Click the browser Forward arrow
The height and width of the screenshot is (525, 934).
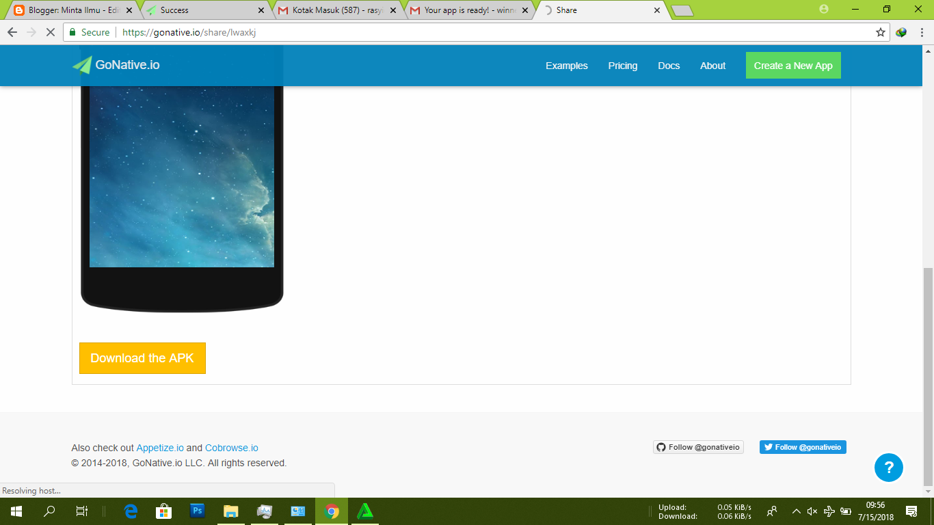pos(31,32)
